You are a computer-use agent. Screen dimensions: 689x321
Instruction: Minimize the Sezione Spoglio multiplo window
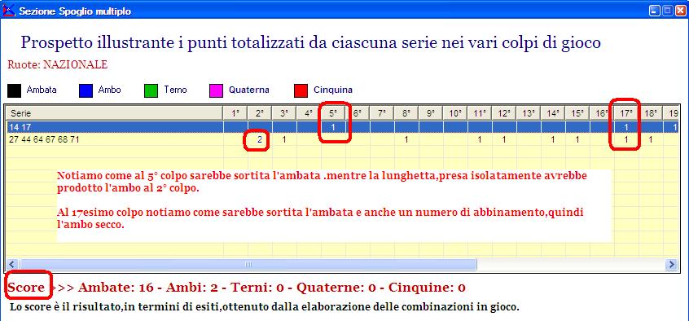(x=656, y=11)
